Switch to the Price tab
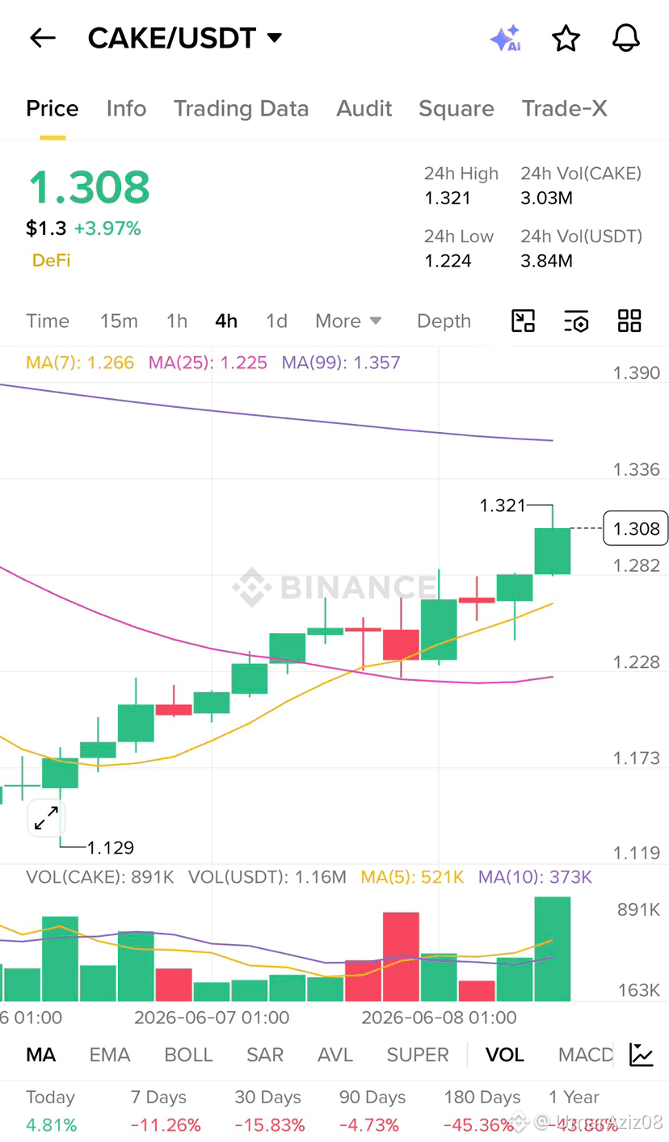Viewport: 669px width, 1142px height. point(53,109)
